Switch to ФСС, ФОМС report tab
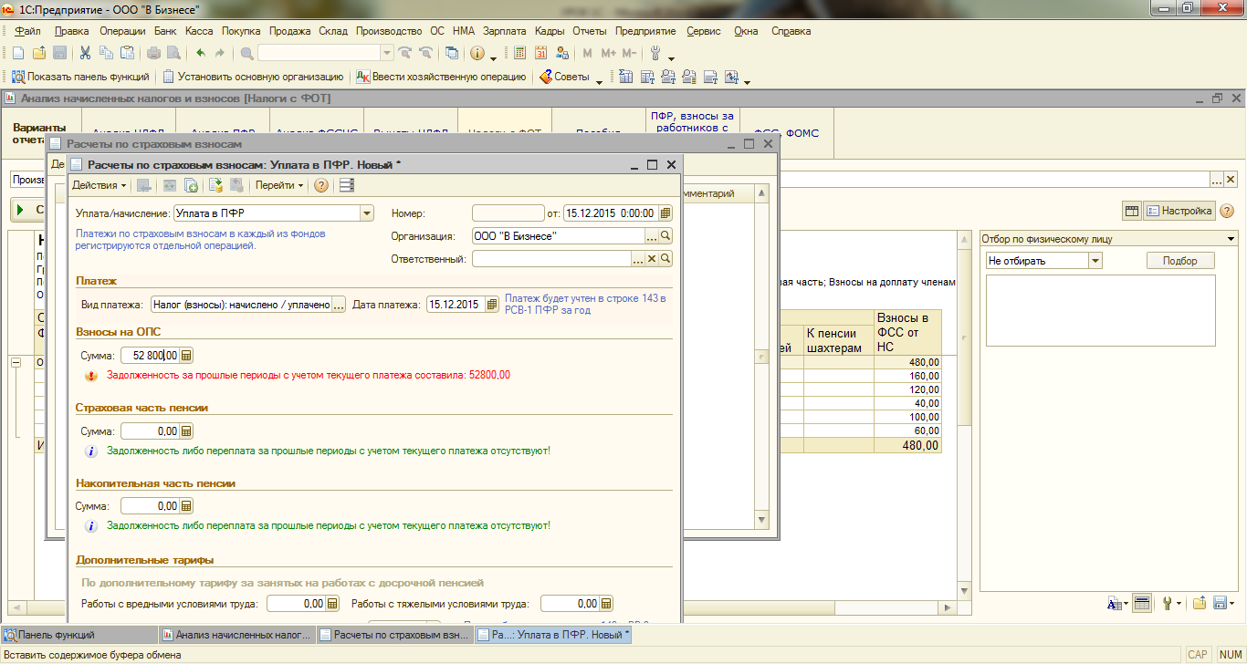Viewport: 1247px width, 664px height. tap(785, 132)
